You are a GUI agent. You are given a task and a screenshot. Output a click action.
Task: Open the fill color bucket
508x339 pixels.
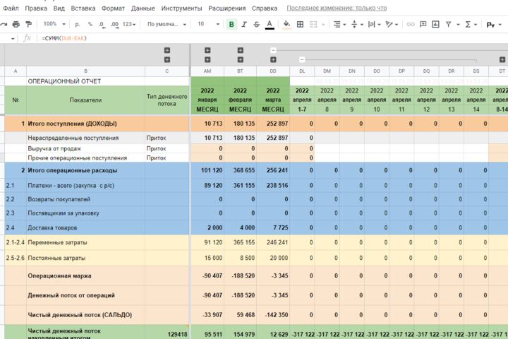pyautogui.click(x=286, y=24)
